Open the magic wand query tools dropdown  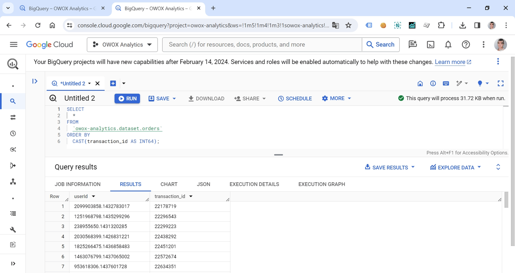(462, 84)
